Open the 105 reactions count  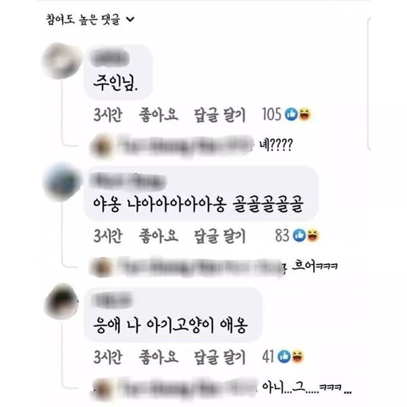271,115
